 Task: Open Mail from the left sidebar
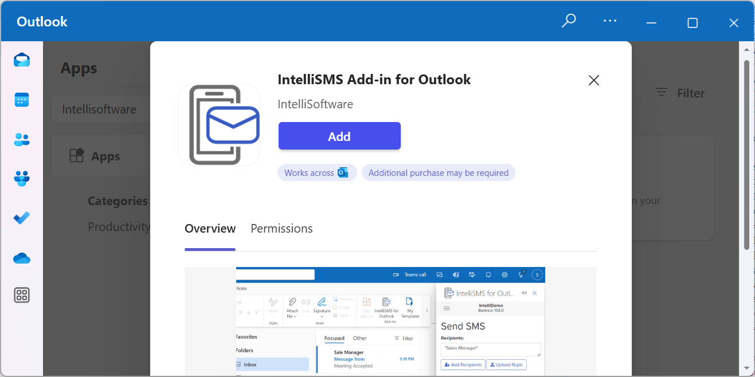click(21, 59)
